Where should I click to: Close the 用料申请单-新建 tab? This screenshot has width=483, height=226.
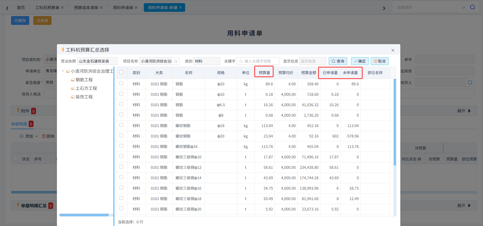[x=180, y=7]
